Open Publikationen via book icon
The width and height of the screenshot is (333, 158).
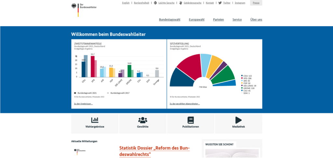pos(191,120)
